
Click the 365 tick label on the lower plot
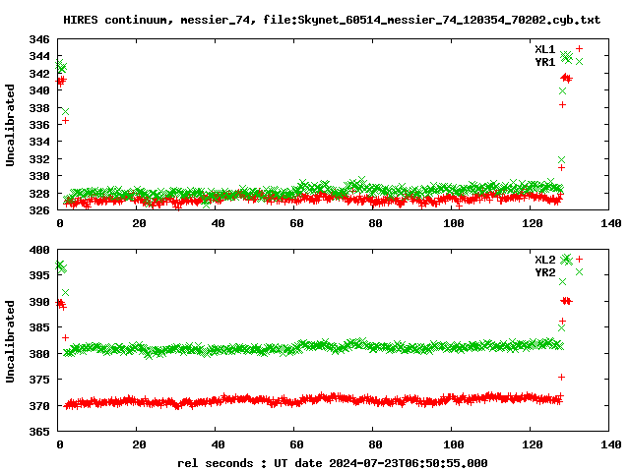[39, 432]
